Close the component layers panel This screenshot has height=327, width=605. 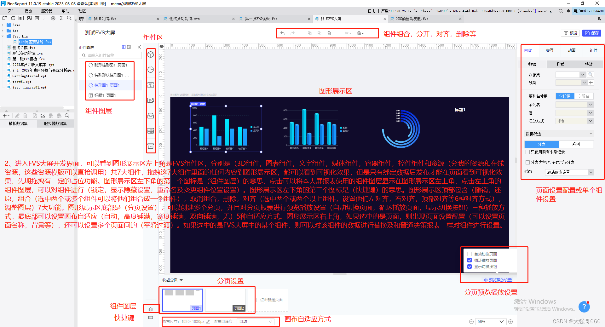click(139, 47)
